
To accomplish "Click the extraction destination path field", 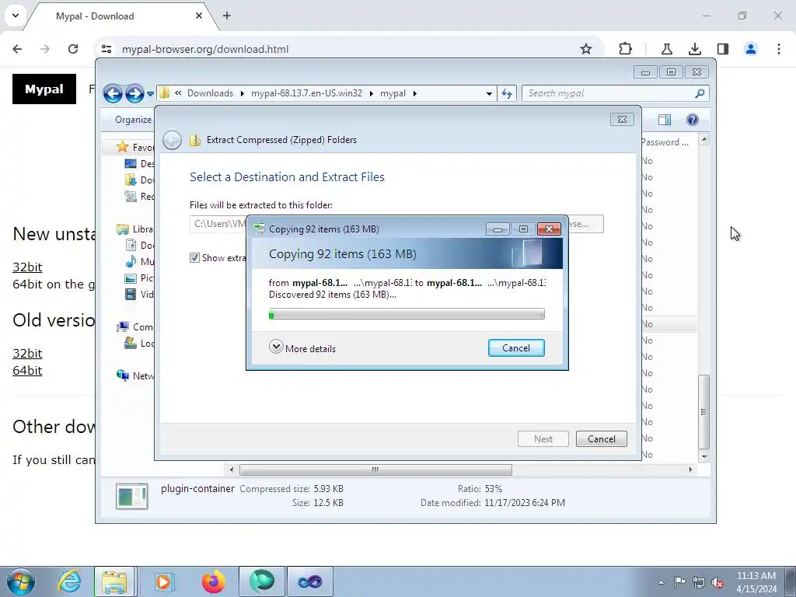I will [218, 224].
